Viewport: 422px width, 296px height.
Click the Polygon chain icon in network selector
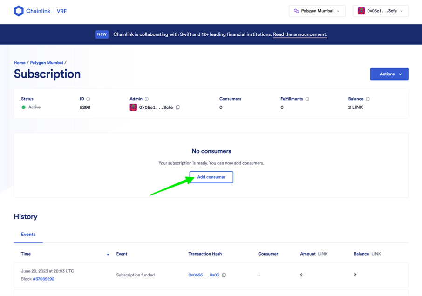click(296, 11)
